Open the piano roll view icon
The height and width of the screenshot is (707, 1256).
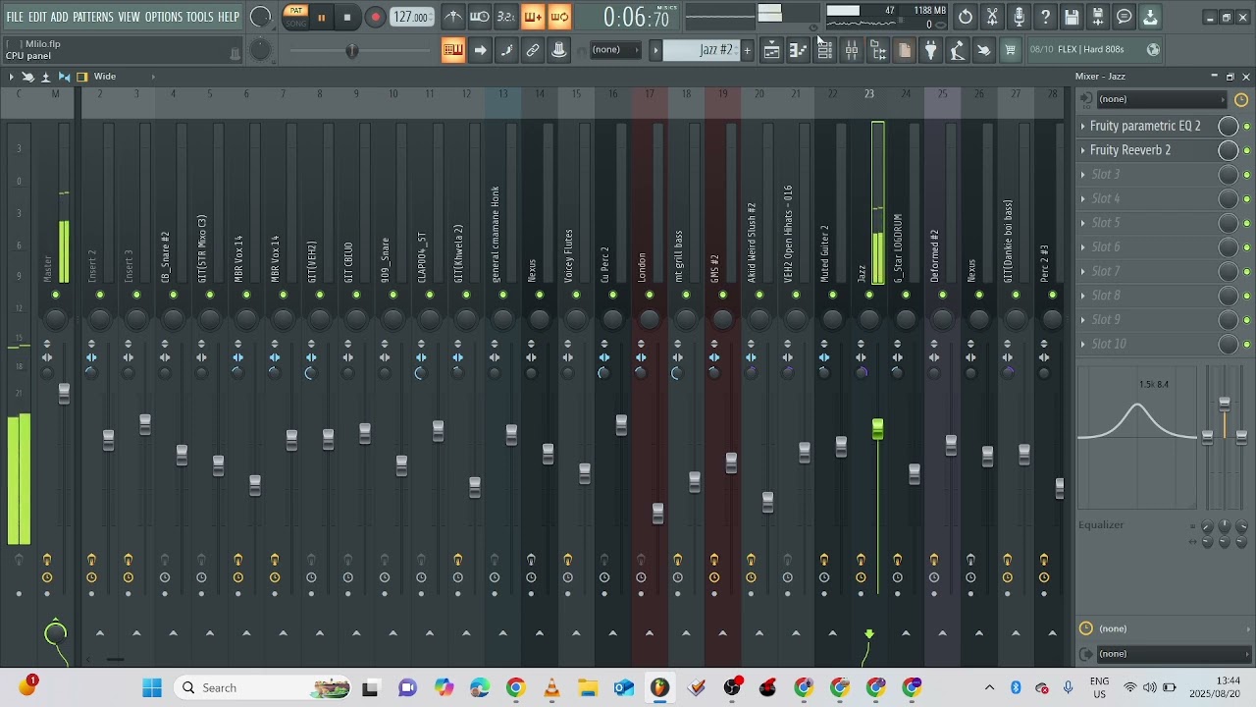tap(798, 50)
